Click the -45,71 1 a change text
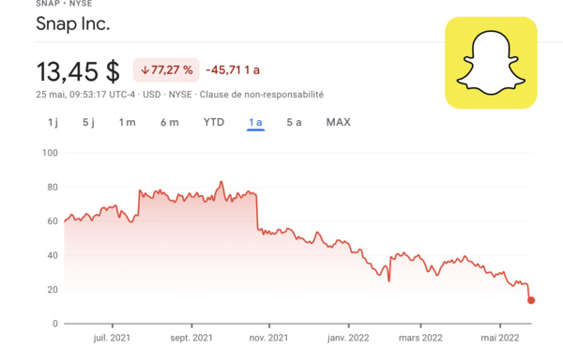Screen dimensions: 563x349 point(233,70)
